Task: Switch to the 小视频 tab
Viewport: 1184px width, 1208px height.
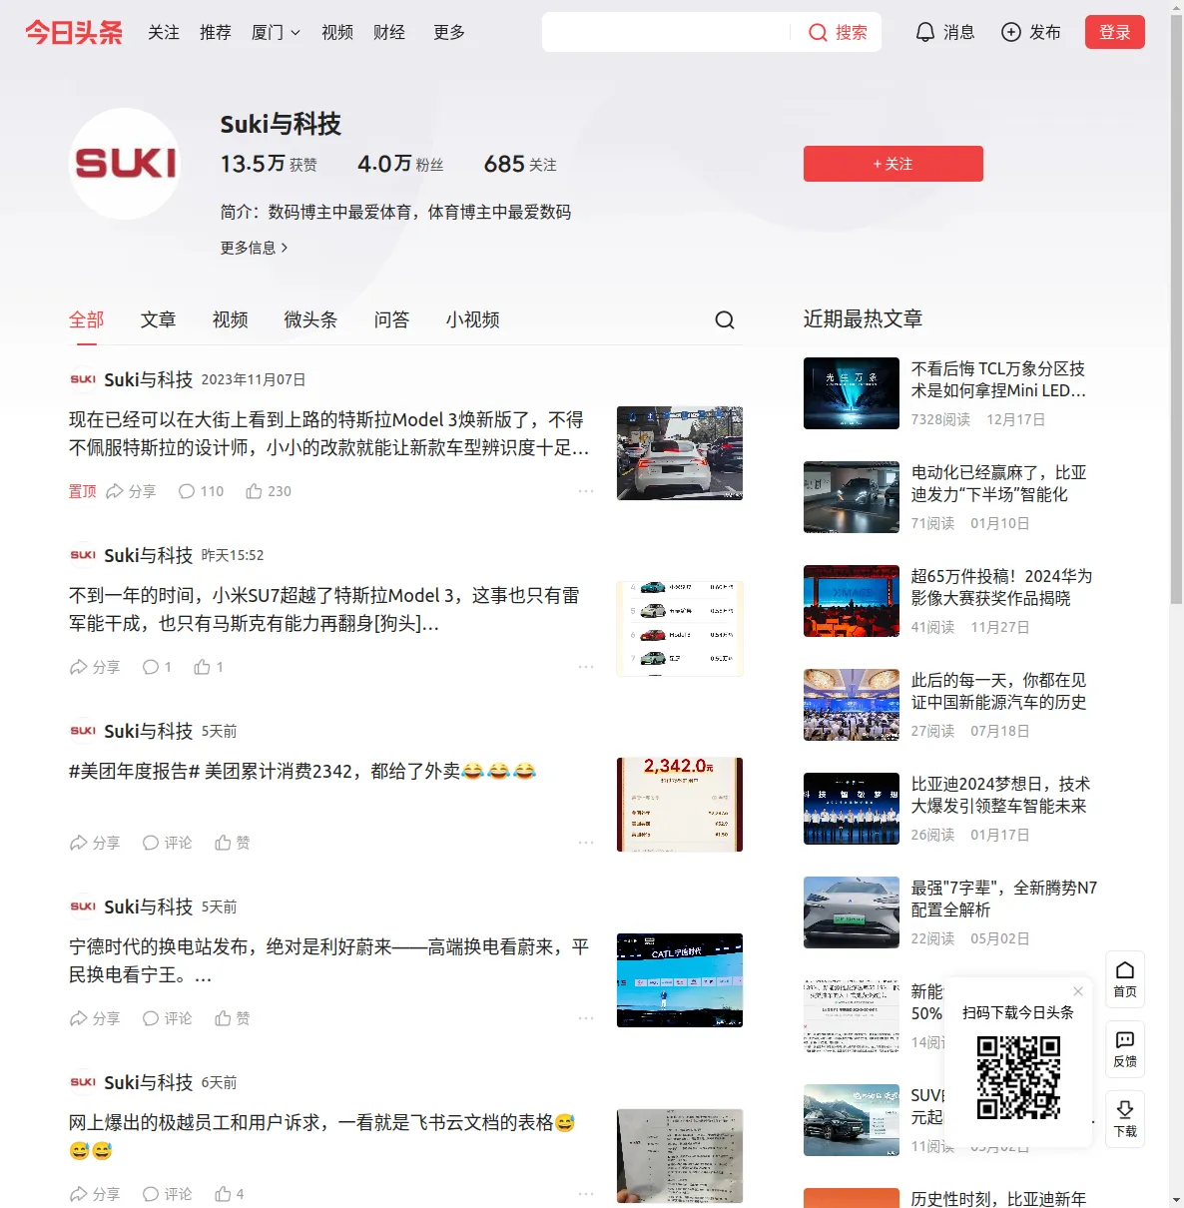Action: click(x=473, y=319)
